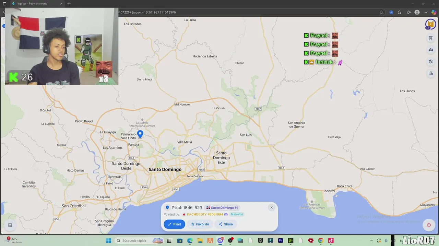Open the alliance people group icon

[430, 50]
